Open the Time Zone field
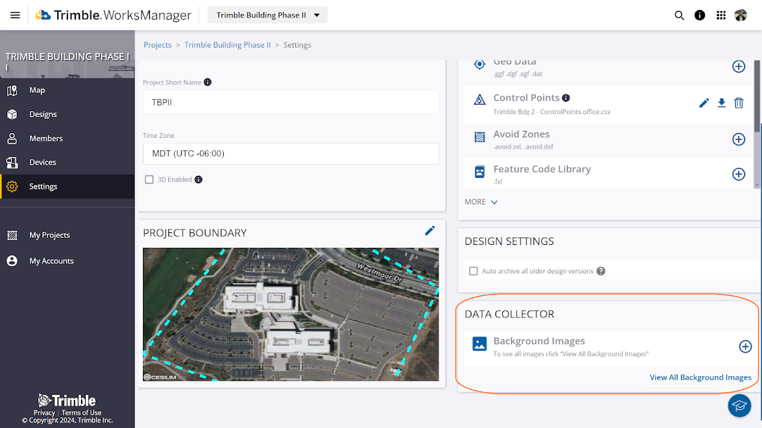Screen dimensions: 762x428 [291, 153]
